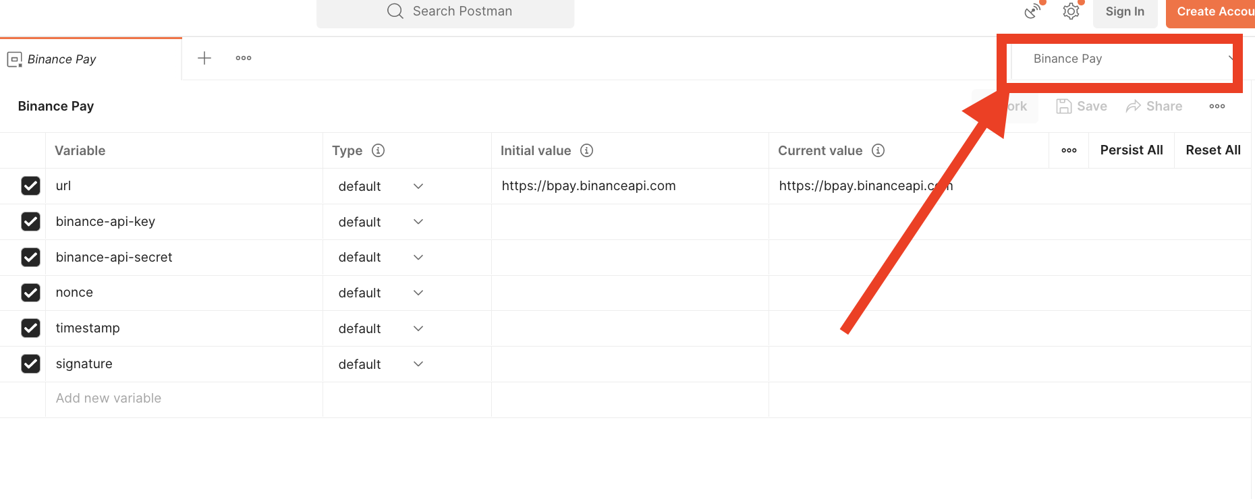Click binance-api-key initial value cell
The height and width of the screenshot is (499, 1255).
tap(630, 222)
